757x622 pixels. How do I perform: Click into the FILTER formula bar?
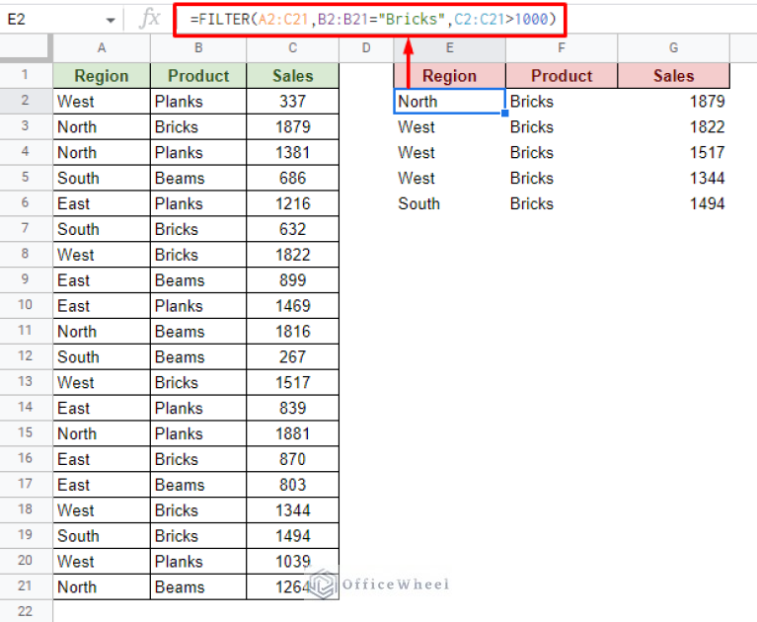[x=375, y=19]
